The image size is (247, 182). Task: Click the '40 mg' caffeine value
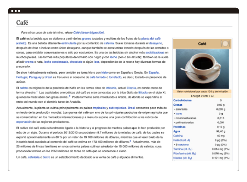221,136
